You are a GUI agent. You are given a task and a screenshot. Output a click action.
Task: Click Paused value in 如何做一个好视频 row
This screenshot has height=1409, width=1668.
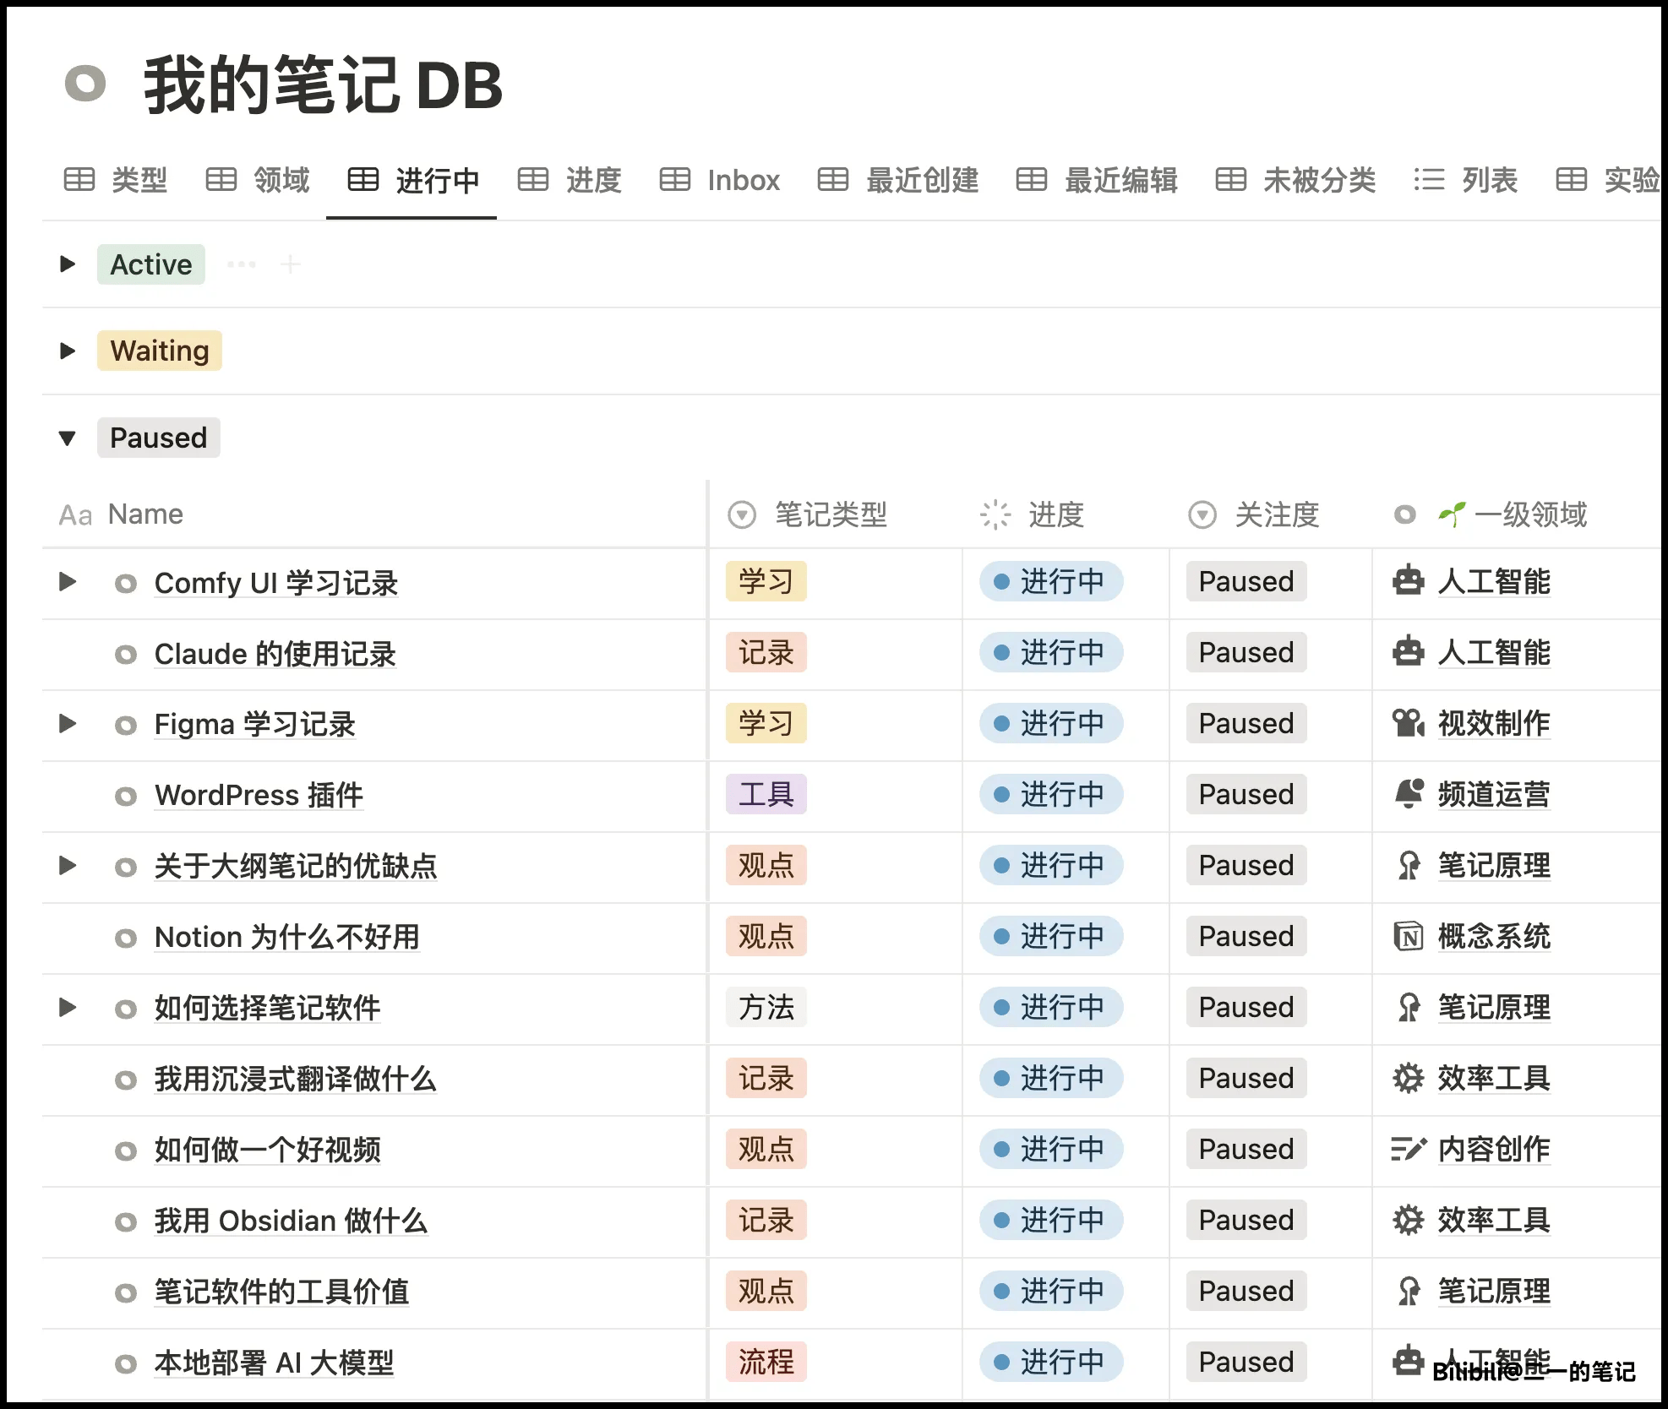point(1246,1149)
